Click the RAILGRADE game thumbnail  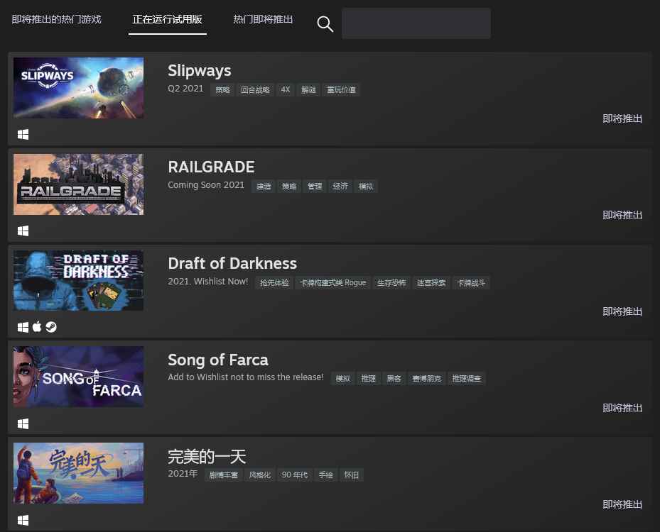[78, 184]
